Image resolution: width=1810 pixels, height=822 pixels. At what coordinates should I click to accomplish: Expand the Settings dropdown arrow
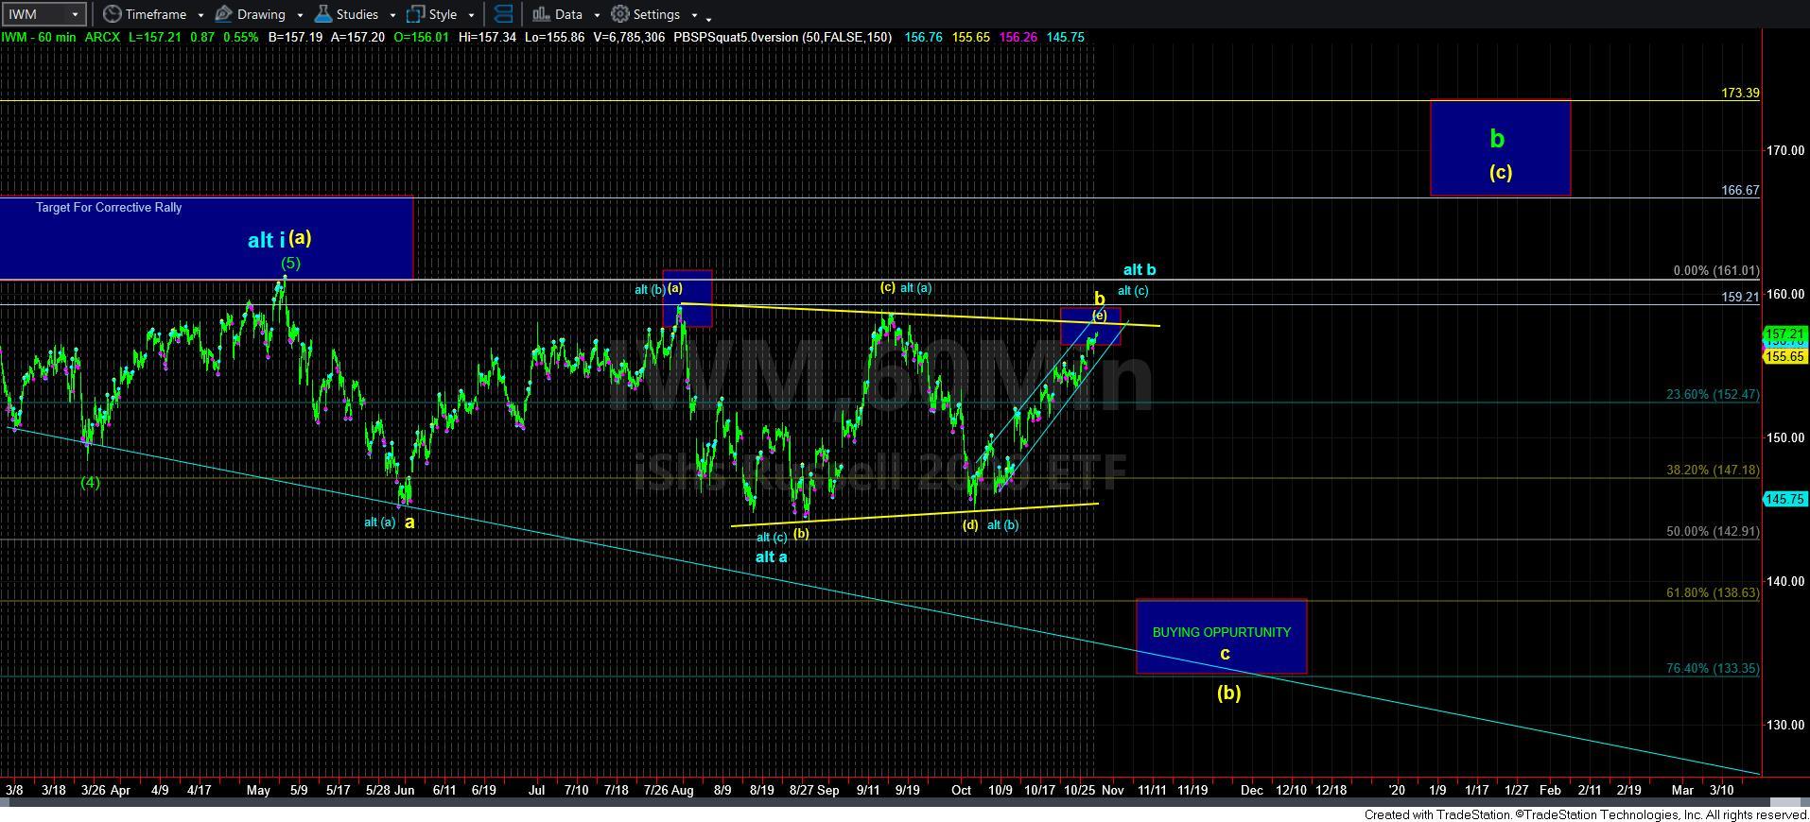point(694,15)
